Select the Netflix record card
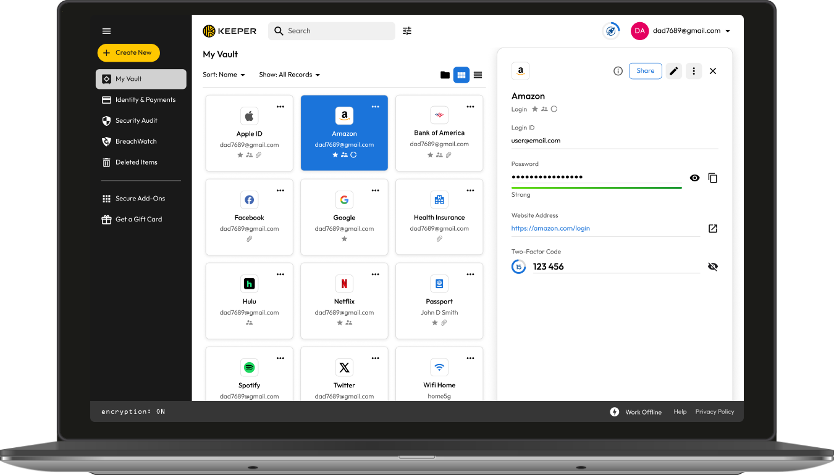The height and width of the screenshot is (475, 834). [344, 301]
